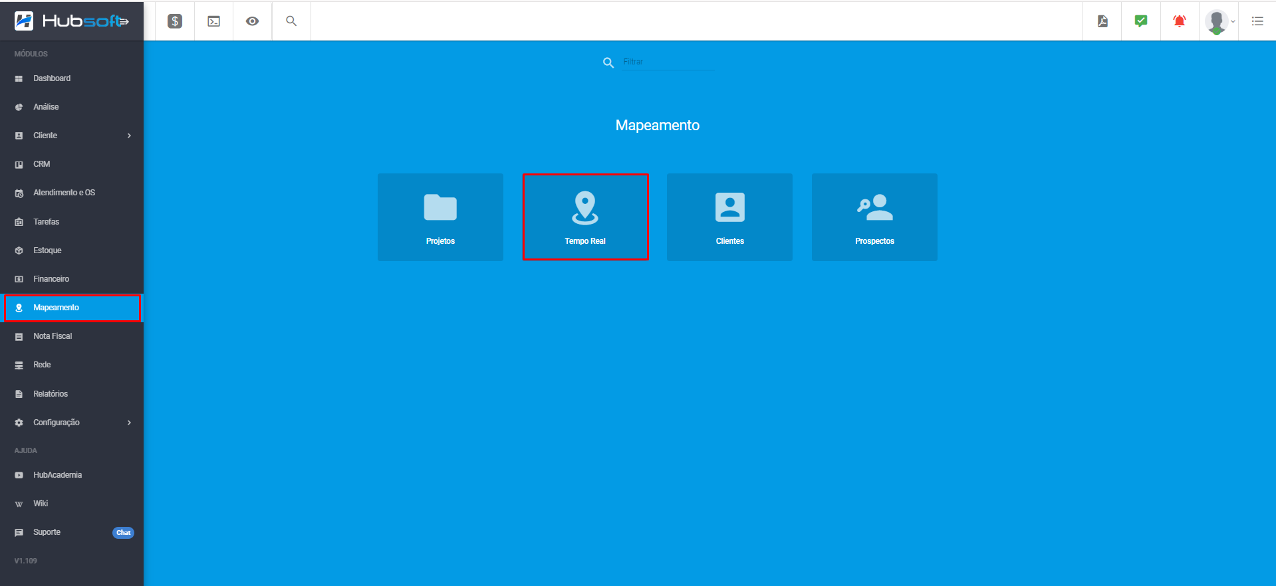
Task: Click the eye view toolbar icon
Action: pos(252,21)
